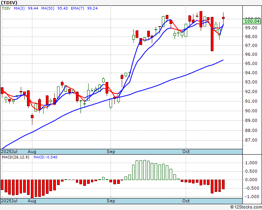Click the 89.00 price axis label
The image size is (262, 210).
pyautogui.click(x=251, y=120)
